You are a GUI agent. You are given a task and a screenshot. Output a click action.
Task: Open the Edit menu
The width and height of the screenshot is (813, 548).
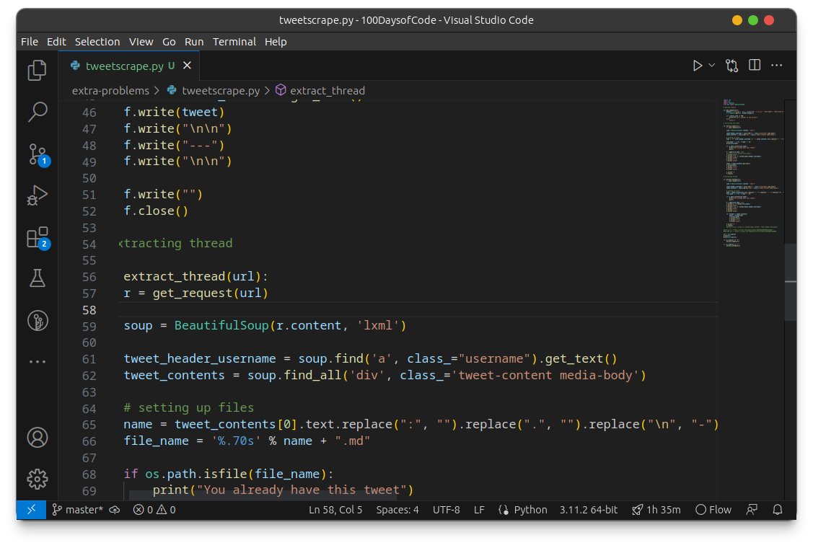tap(56, 42)
